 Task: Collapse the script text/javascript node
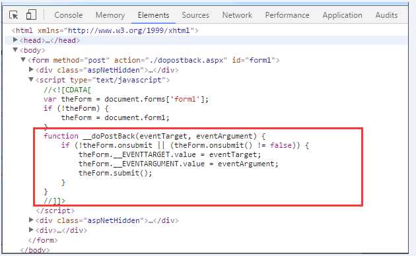31,79
